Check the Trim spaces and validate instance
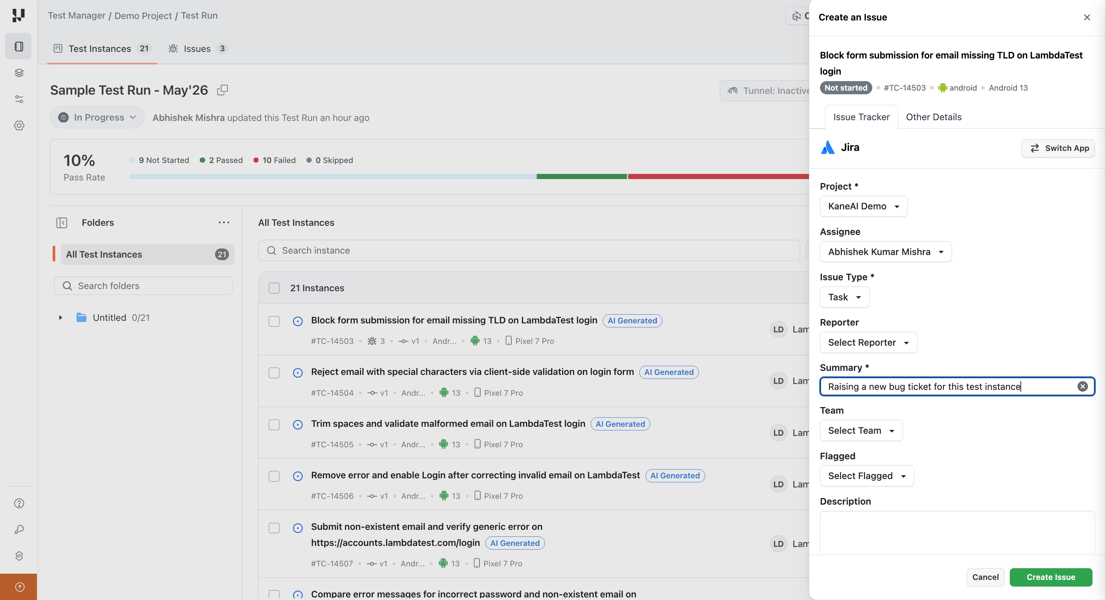The width and height of the screenshot is (1106, 600). (x=274, y=425)
